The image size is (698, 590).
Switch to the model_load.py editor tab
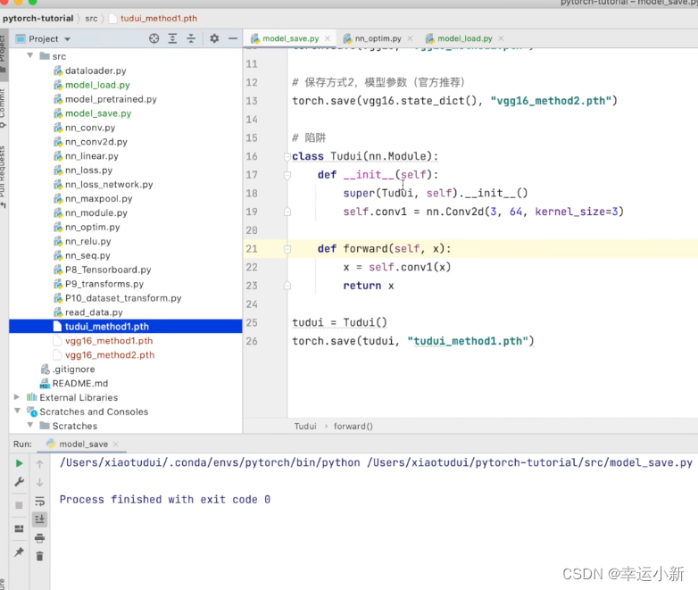(x=464, y=38)
